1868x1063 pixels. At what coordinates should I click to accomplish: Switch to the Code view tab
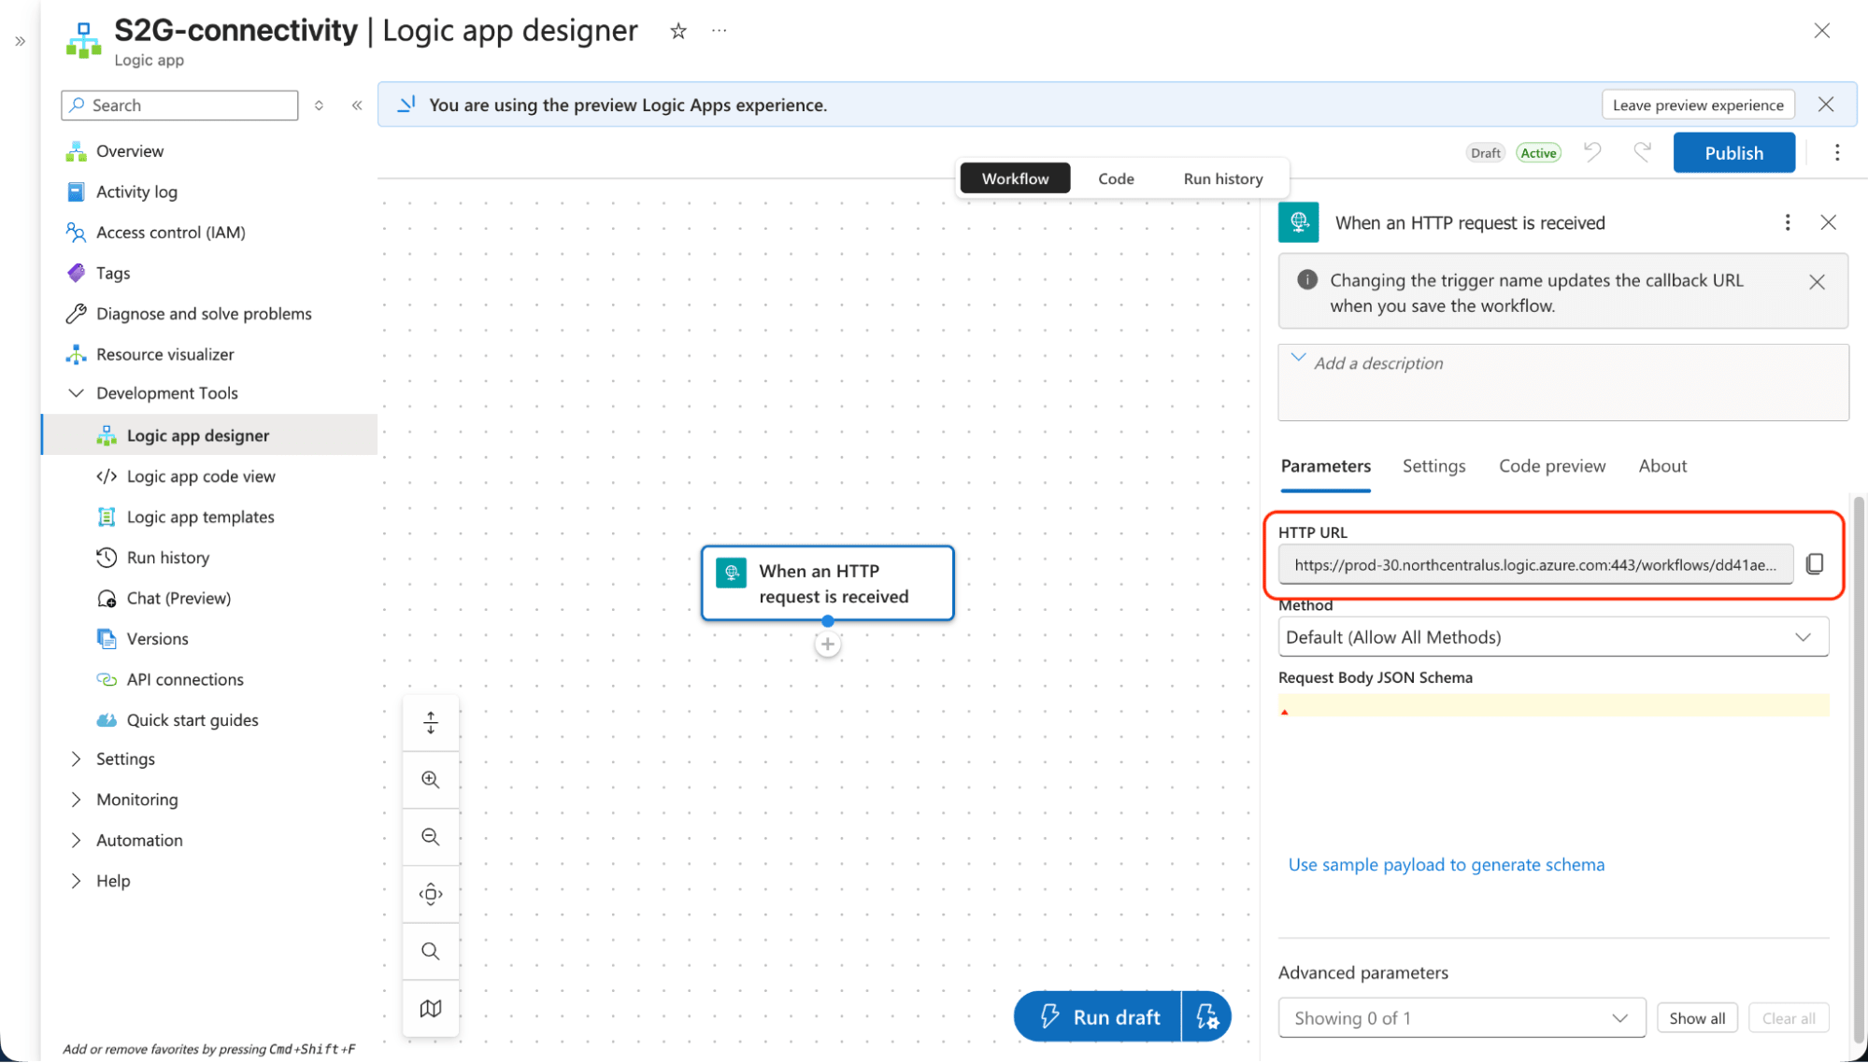point(1116,178)
